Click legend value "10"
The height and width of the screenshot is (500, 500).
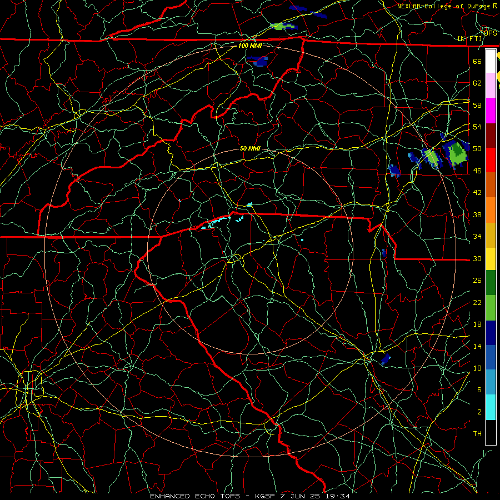pyautogui.click(x=477, y=368)
